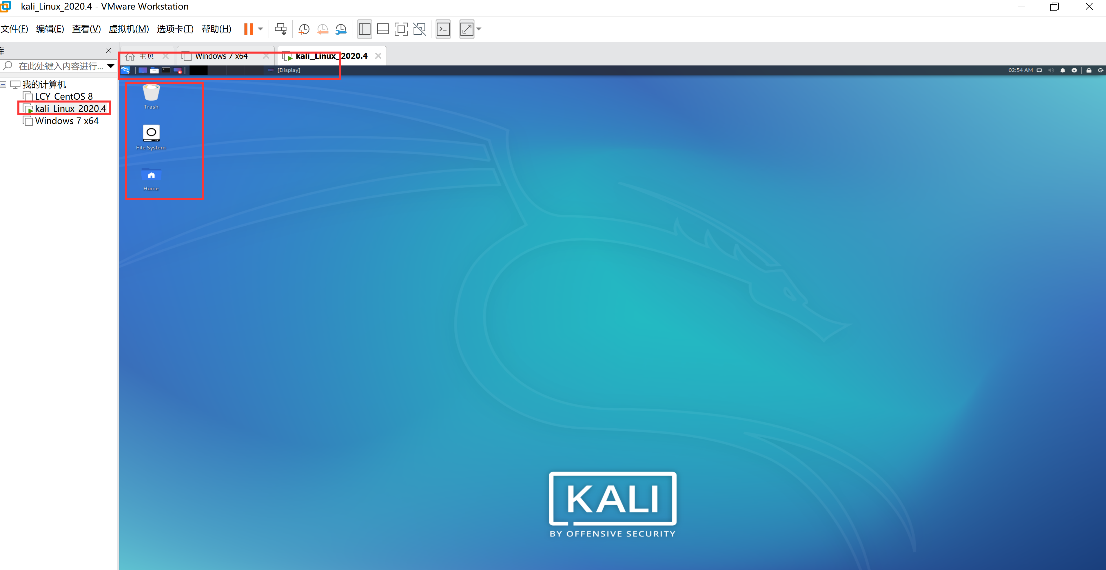Toggle Kali volume speaker icon

[1051, 70]
